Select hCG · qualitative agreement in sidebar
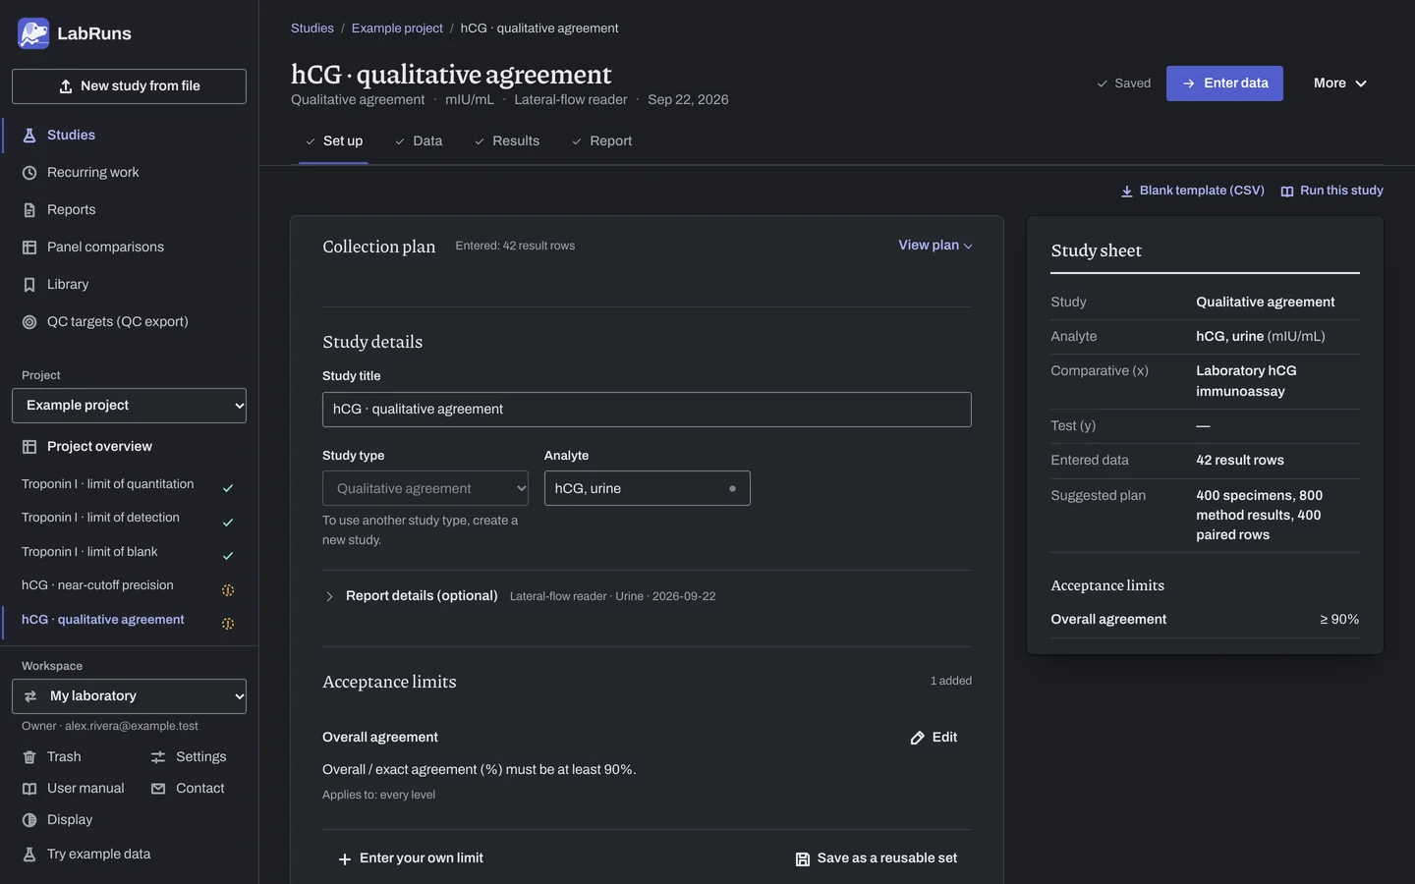 pyautogui.click(x=129, y=621)
